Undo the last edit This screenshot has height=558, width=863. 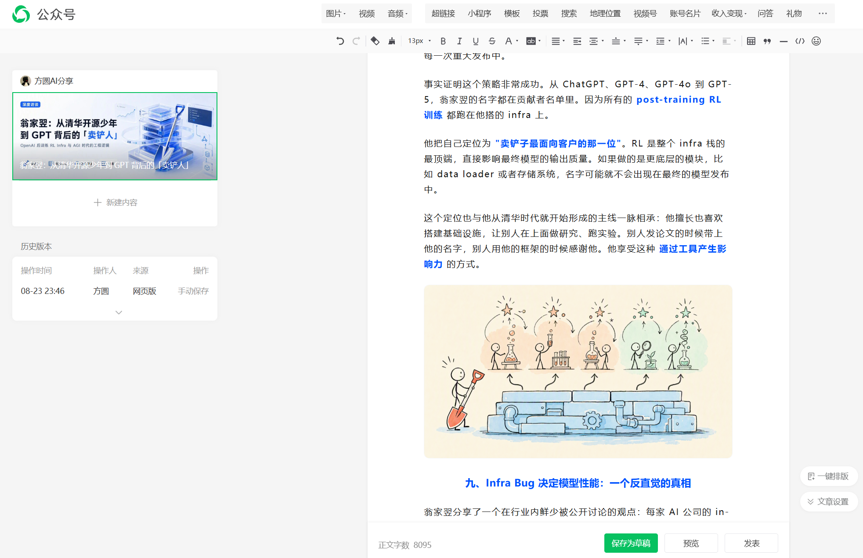point(340,41)
